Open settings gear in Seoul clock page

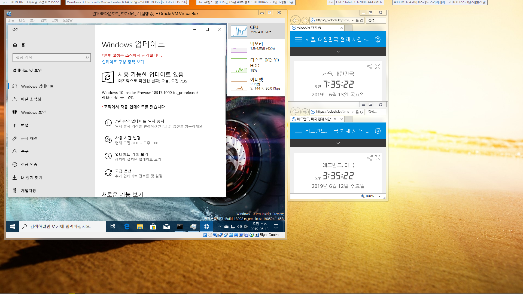point(378,39)
